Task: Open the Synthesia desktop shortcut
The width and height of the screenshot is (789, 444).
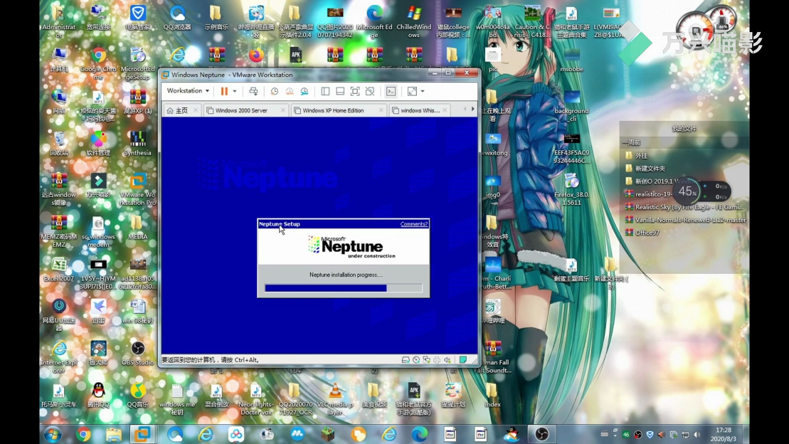Action: pos(138,143)
